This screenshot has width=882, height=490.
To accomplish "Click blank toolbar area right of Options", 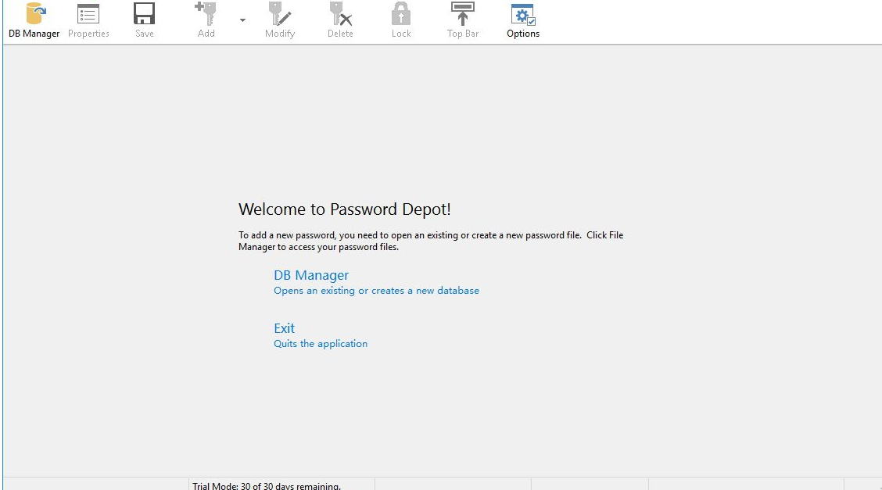I will (704, 22).
